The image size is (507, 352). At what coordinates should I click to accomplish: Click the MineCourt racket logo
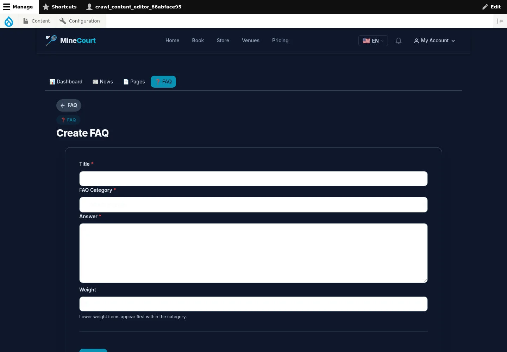(51, 40)
